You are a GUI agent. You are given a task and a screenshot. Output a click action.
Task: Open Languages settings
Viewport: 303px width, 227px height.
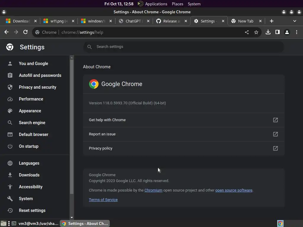pyautogui.click(x=35, y=163)
